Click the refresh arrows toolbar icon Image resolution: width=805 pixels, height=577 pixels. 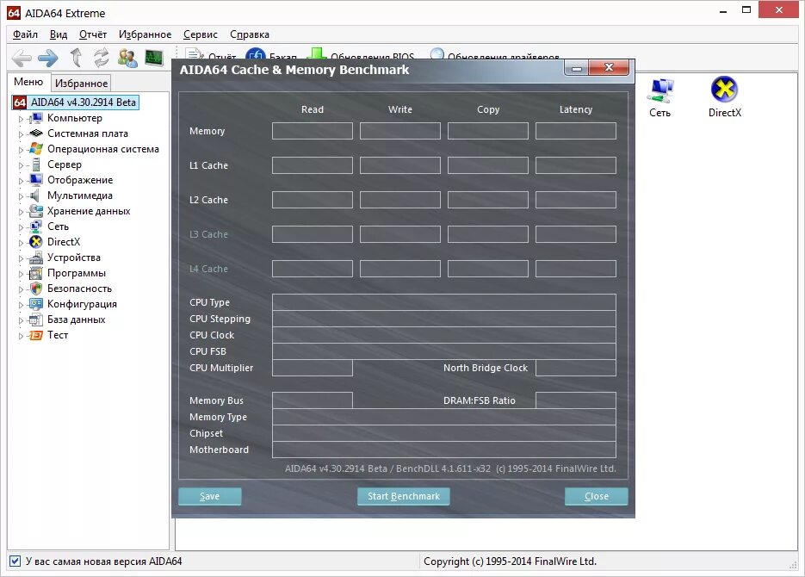(x=101, y=58)
